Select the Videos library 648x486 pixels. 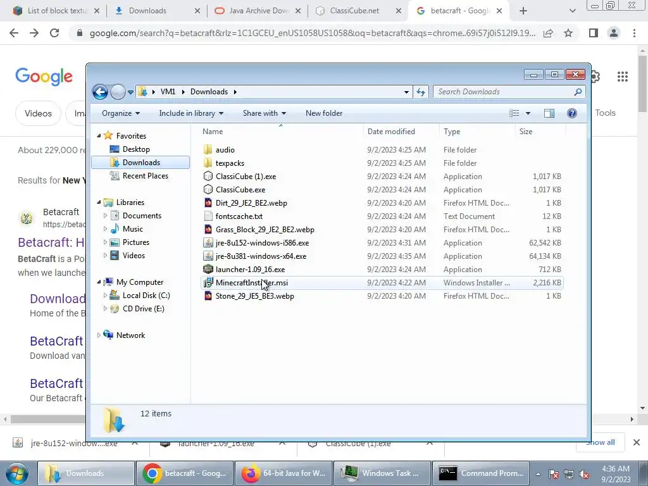point(134,256)
